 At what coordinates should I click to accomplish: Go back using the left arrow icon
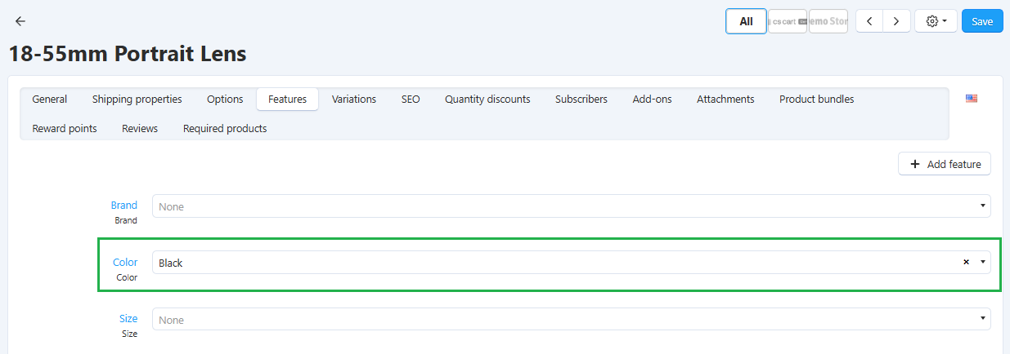20,21
